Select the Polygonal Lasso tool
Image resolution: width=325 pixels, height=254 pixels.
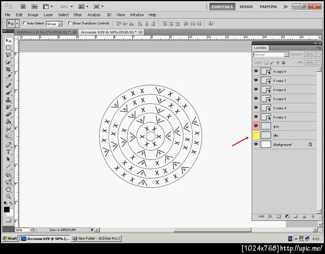pos(8,55)
